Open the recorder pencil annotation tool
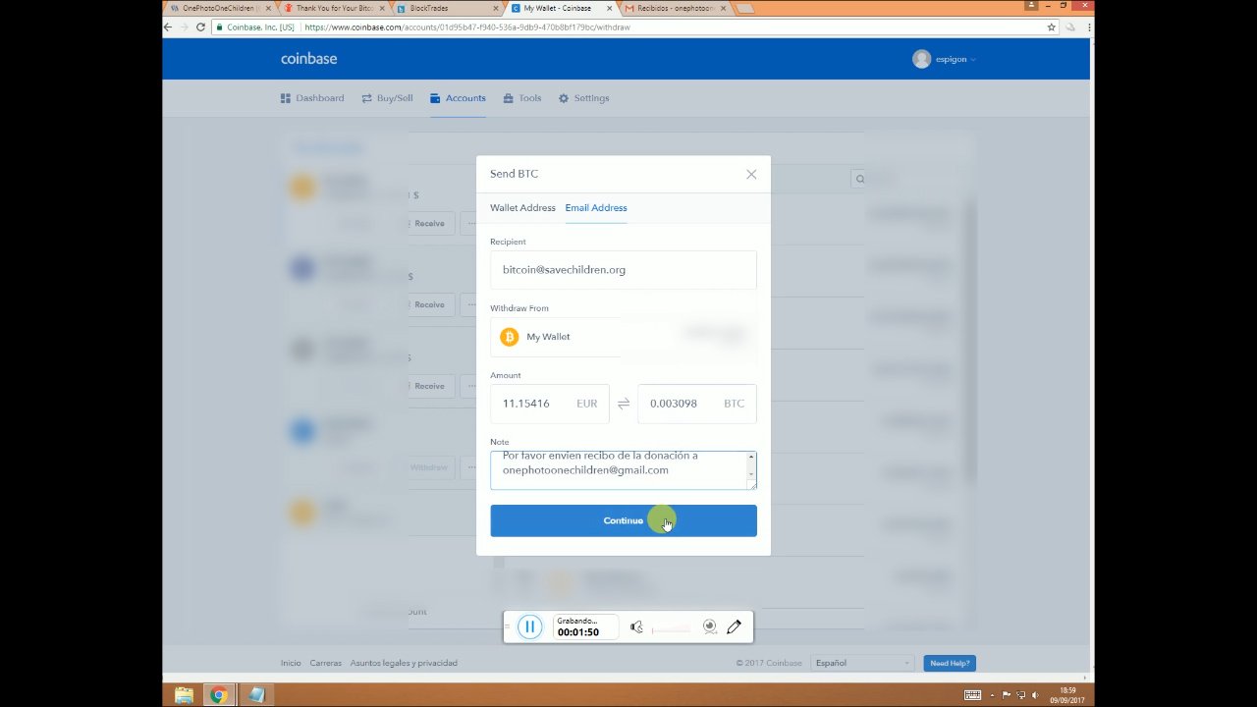The height and width of the screenshot is (707, 1257). point(734,627)
